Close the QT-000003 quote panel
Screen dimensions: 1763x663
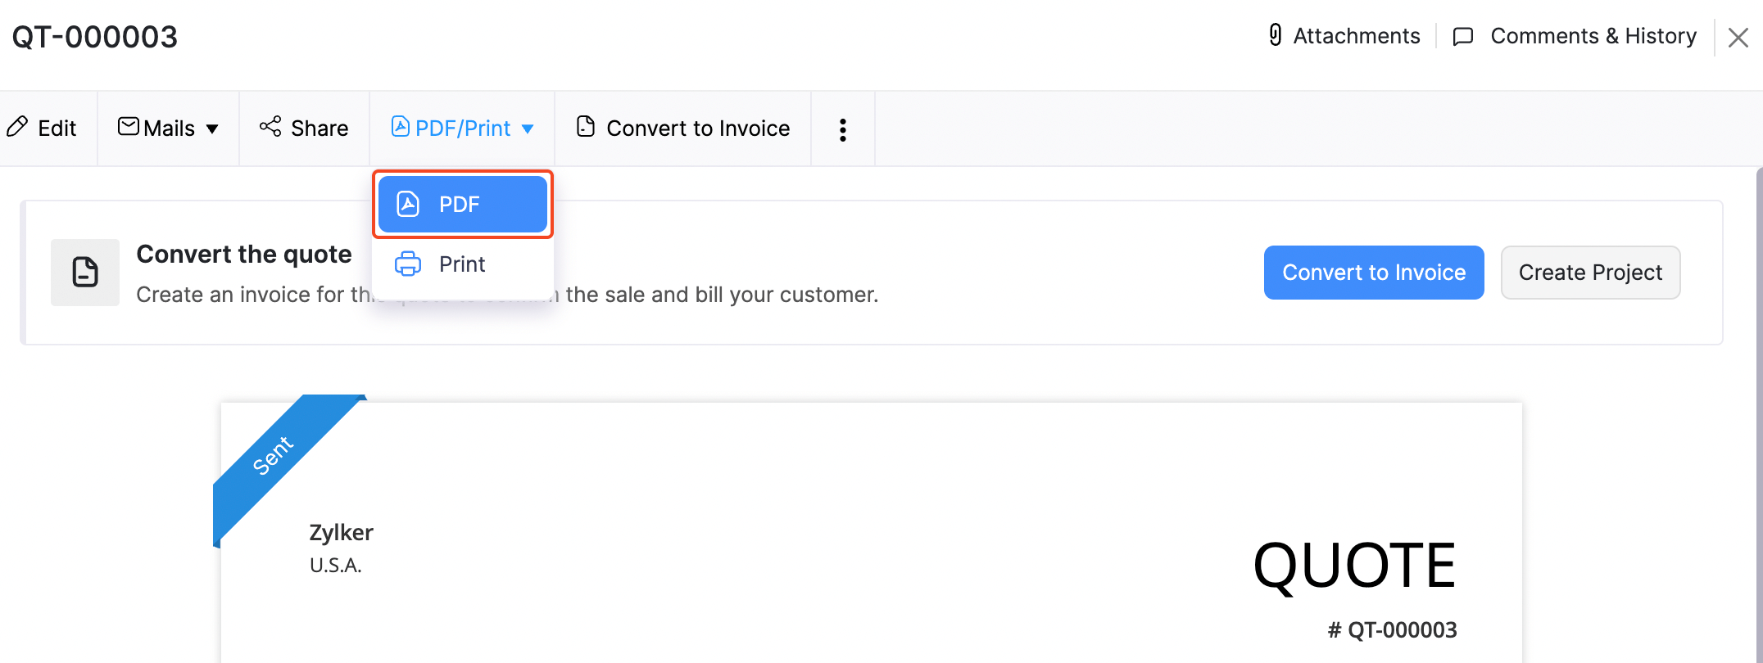coord(1738,38)
